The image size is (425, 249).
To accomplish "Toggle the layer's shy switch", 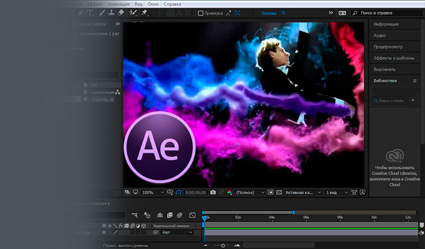I will point(104,232).
